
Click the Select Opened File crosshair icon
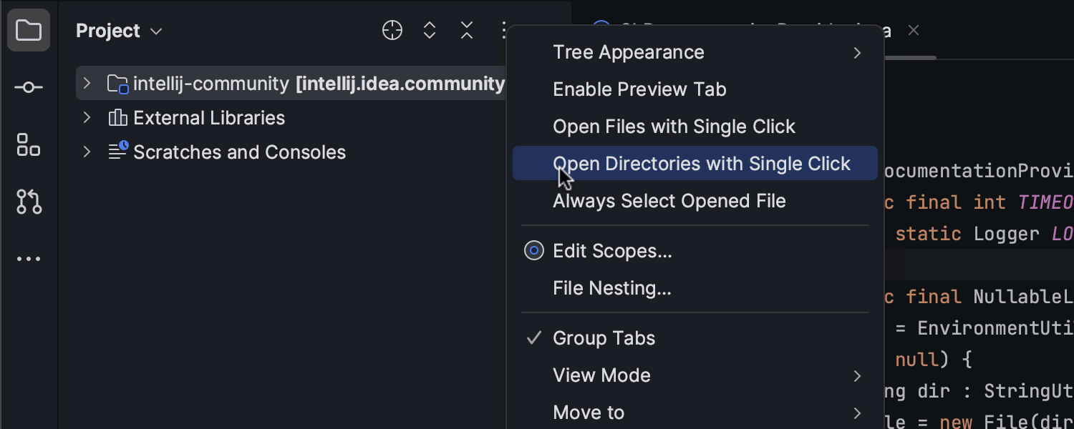point(392,31)
